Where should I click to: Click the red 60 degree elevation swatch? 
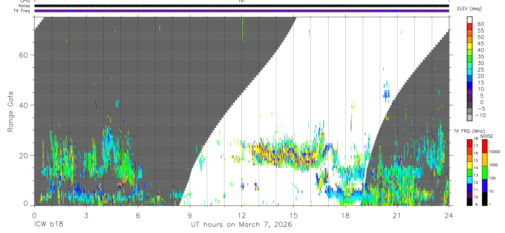470,26
